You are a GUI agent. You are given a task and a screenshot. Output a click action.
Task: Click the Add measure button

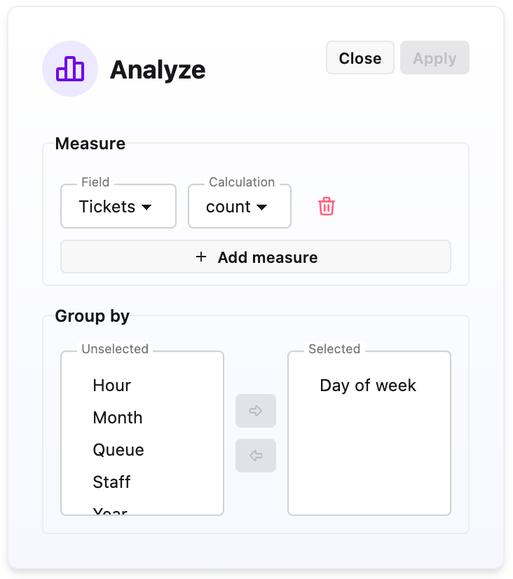click(x=256, y=257)
